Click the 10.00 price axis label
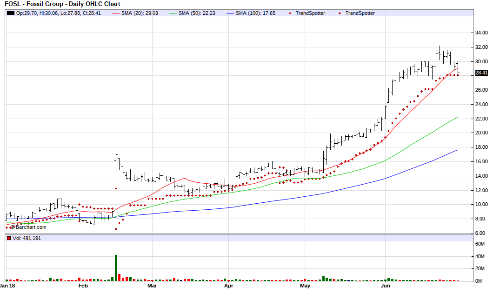The height and width of the screenshot is (300, 493). click(x=481, y=204)
